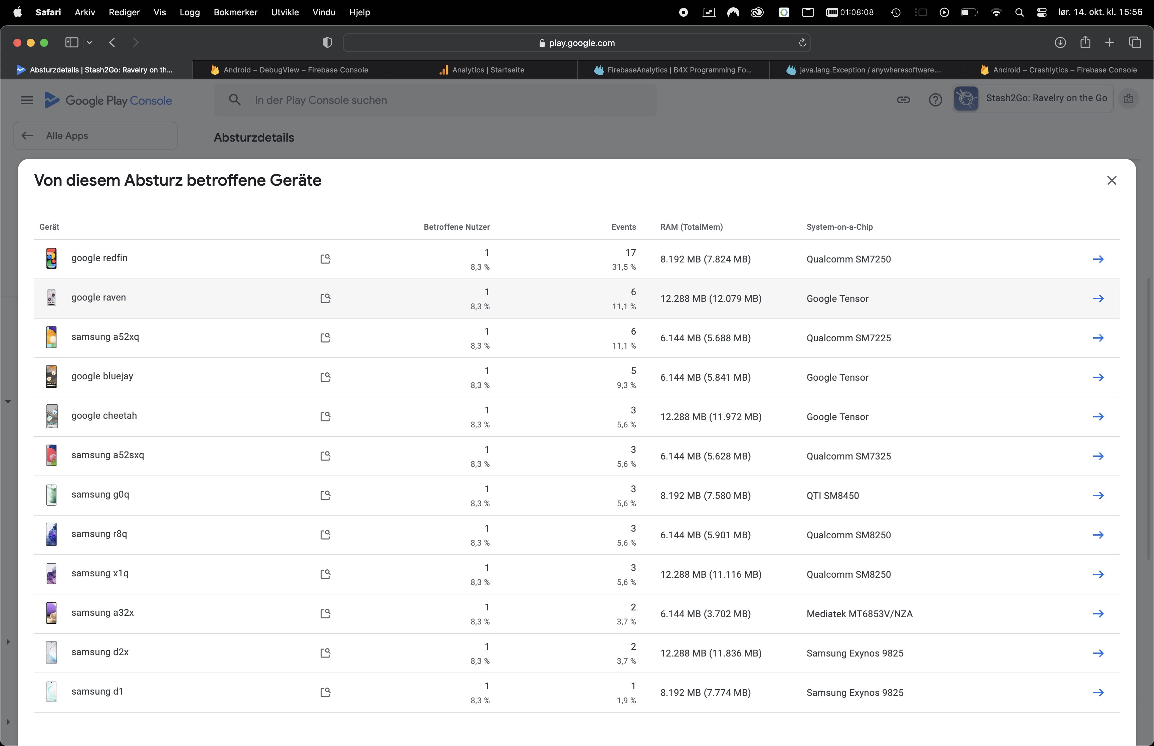Expand the collapsed left panel triangle
The height and width of the screenshot is (746, 1154).
(8, 641)
